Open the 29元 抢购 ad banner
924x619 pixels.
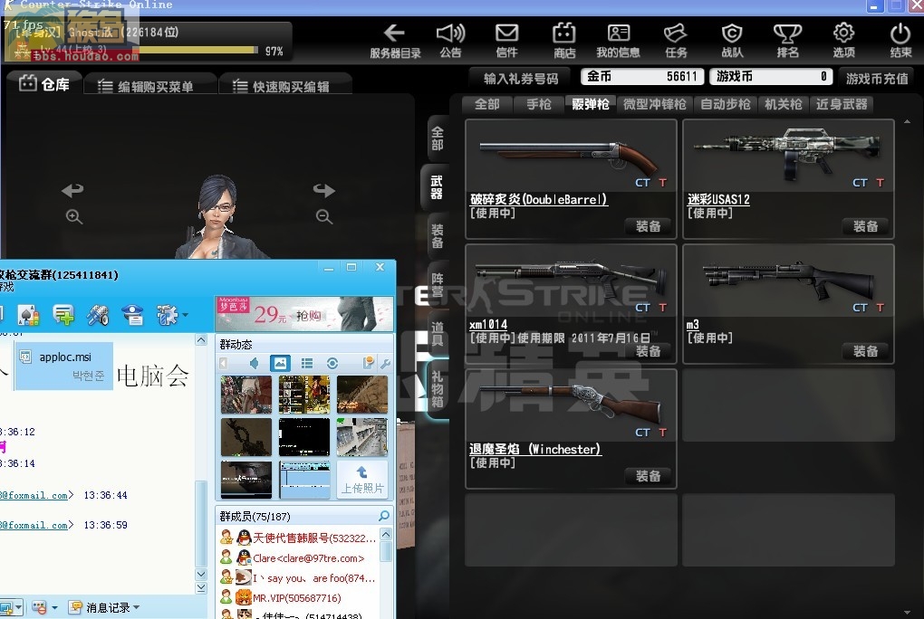304,313
